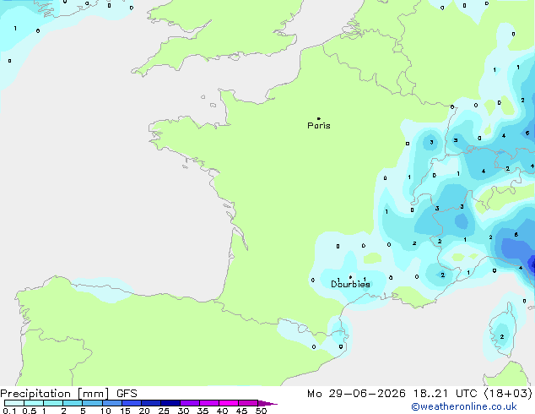Screen dimensions: 535x414
Task: Select the 1–2 mm legend swatch
Action: pos(53,403)
